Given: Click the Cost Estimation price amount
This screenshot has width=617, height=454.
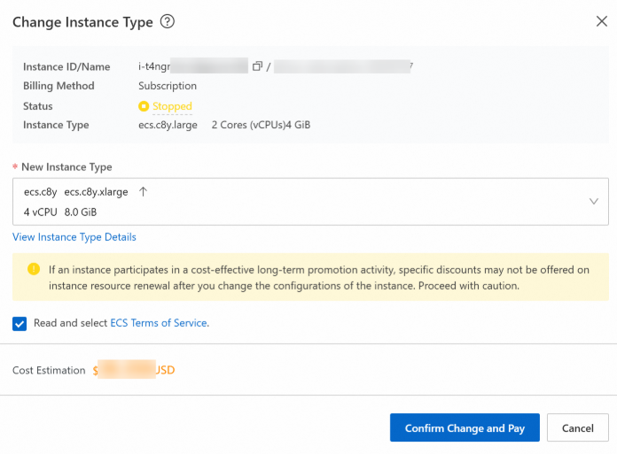Looking at the screenshot, I should point(134,370).
